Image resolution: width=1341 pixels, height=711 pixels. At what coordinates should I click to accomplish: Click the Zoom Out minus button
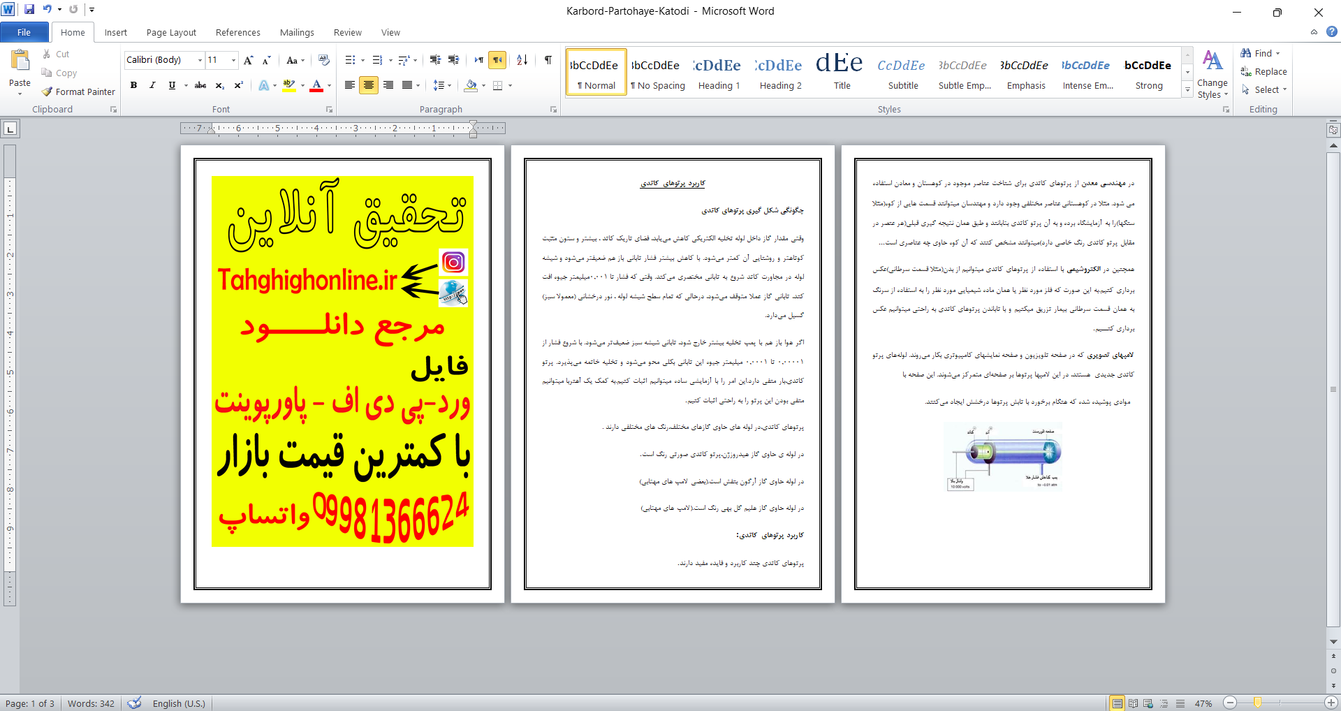1231,703
